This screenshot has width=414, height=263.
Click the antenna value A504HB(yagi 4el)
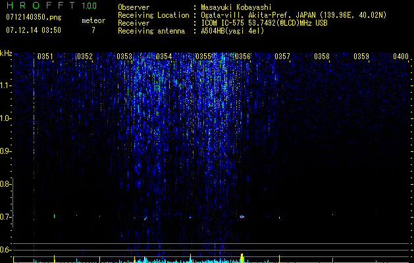pyautogui.click(x=232, y=31)
